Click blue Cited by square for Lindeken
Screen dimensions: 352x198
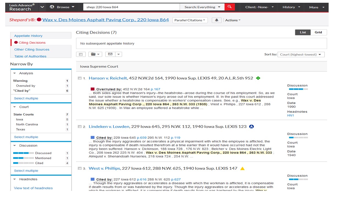click(92, 137)
